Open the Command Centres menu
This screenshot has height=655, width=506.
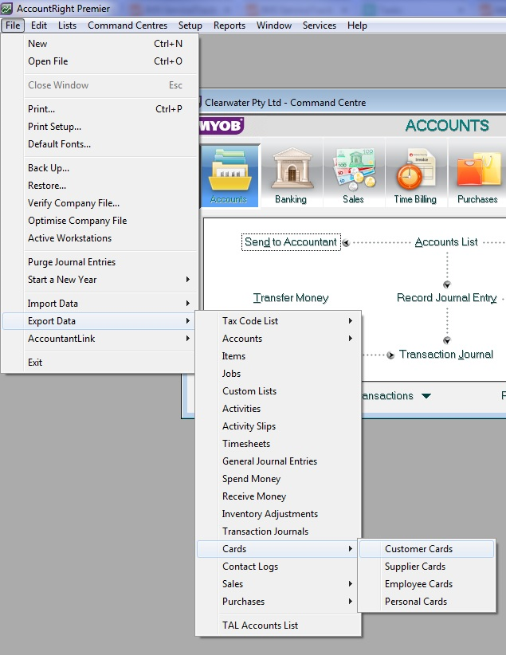click(x=127, y=25)
